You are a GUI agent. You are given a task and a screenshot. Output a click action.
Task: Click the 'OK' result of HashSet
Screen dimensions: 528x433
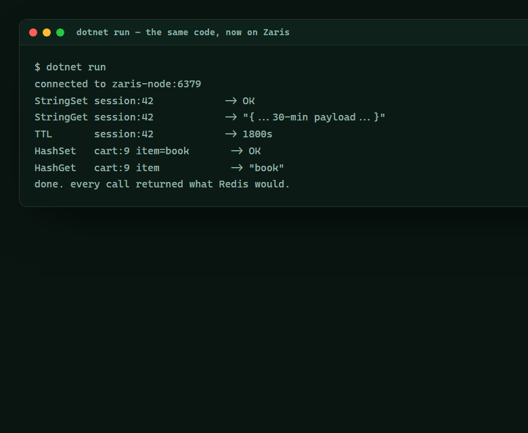pos(255,151)
